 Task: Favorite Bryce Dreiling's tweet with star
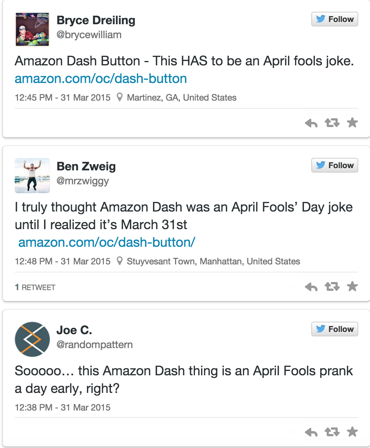pyautogui.click(x=352, y=123)
